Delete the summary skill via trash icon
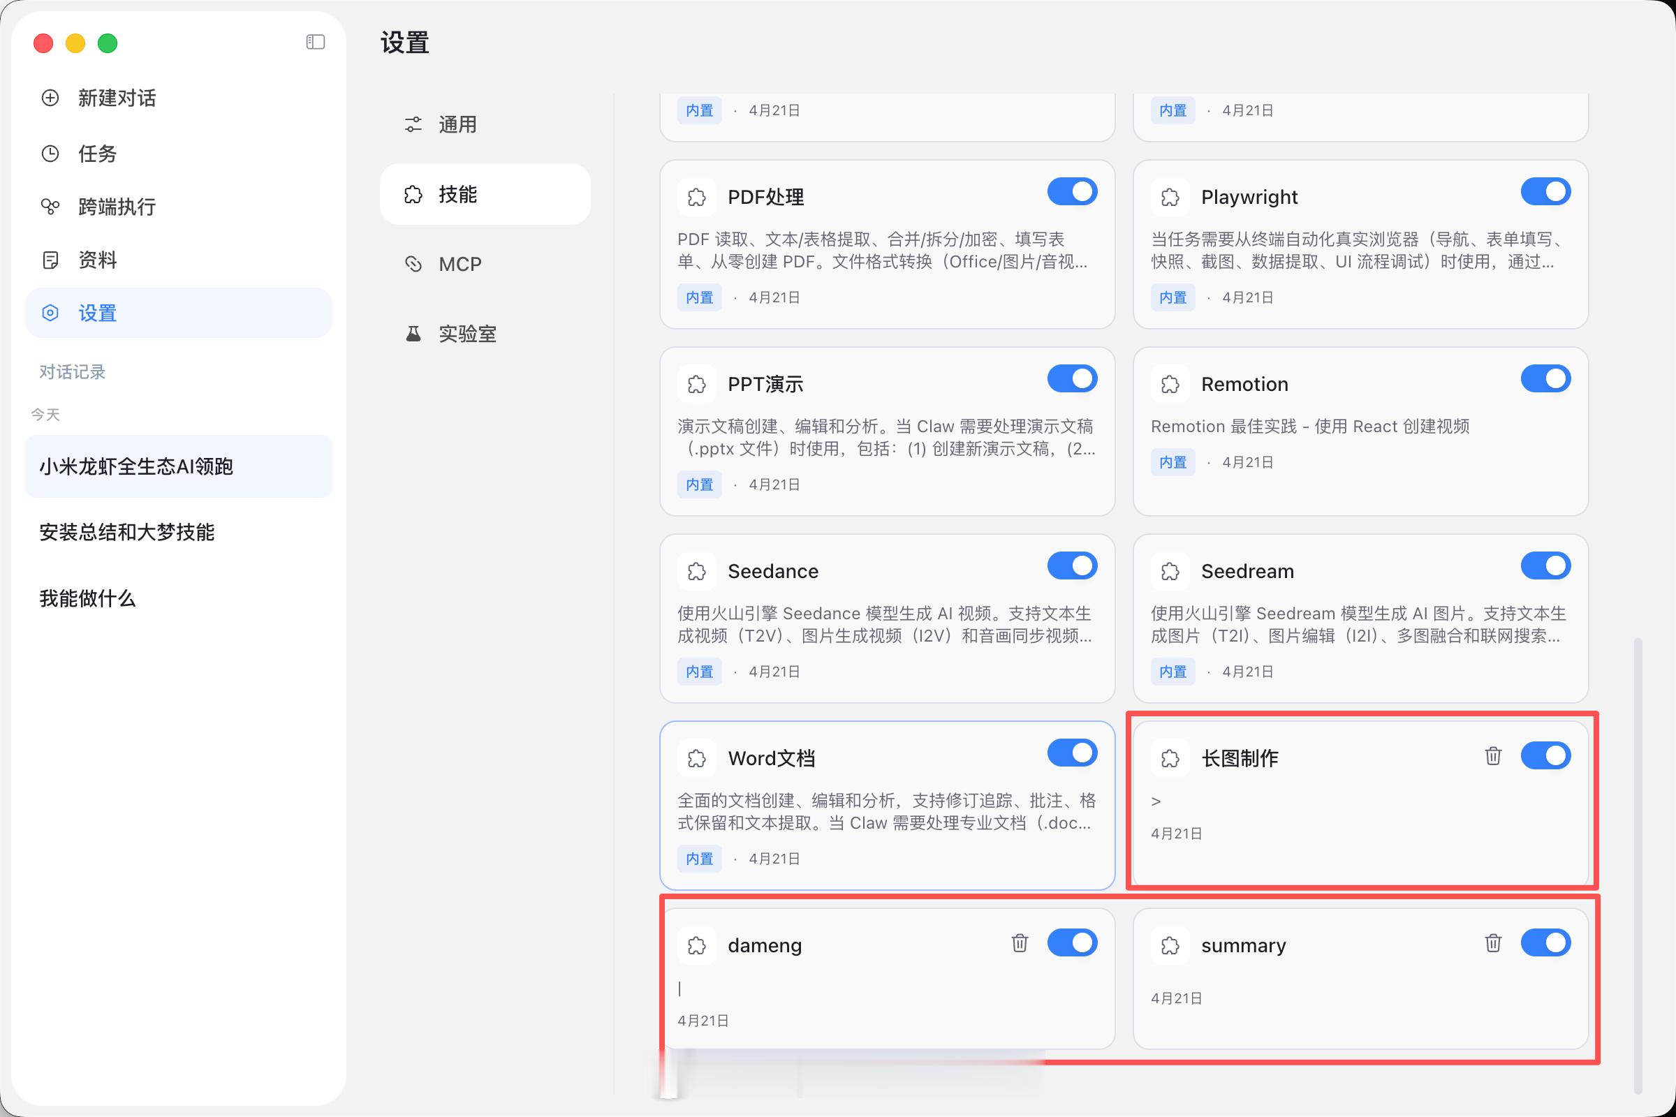The width and height of the screenshot is (1676, 1117). (x=1493, y=943)
